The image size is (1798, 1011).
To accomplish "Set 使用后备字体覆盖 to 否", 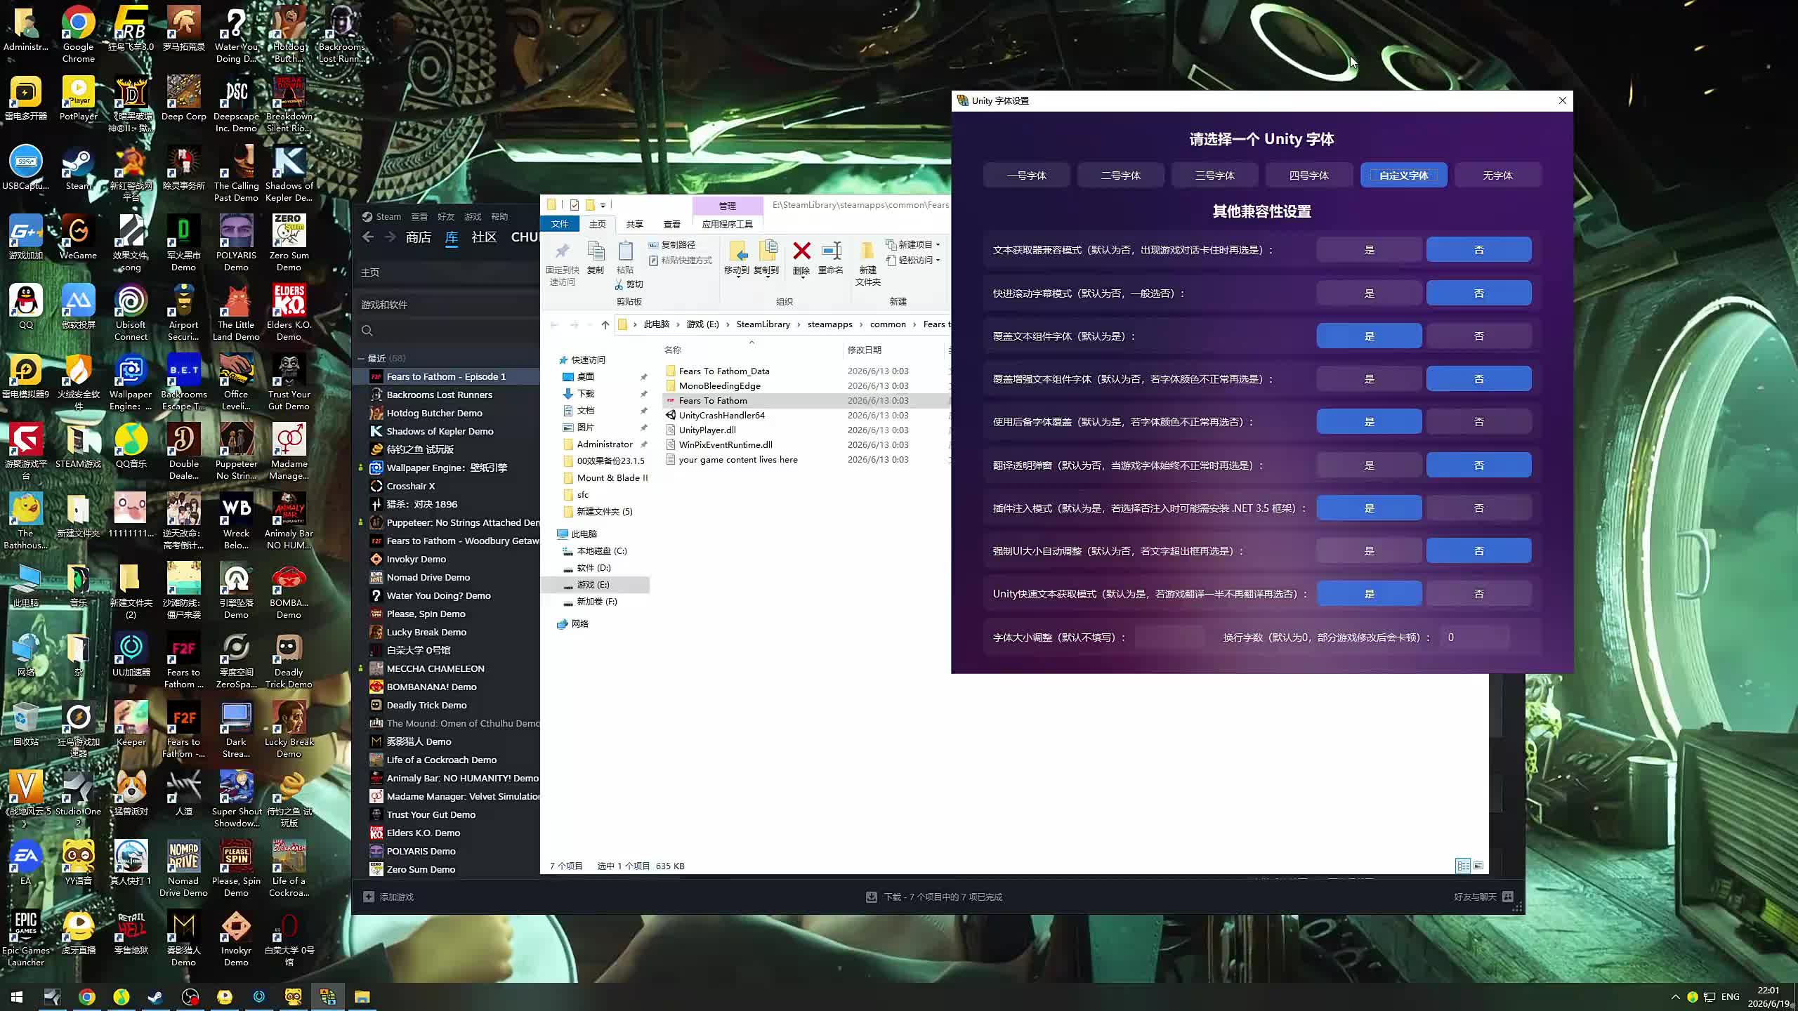I will point(1478,422).
